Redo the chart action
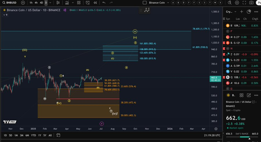 pos(111,3)
